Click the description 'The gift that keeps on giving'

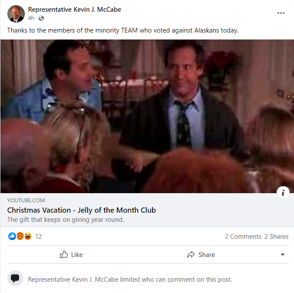66,220
